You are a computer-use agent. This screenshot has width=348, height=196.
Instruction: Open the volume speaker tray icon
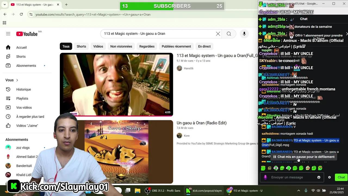[319, 191]
